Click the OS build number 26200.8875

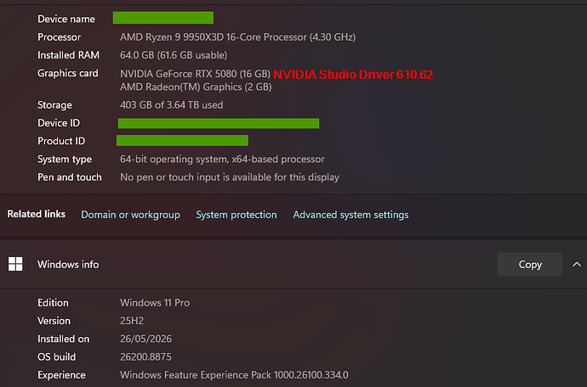(145, 356)
